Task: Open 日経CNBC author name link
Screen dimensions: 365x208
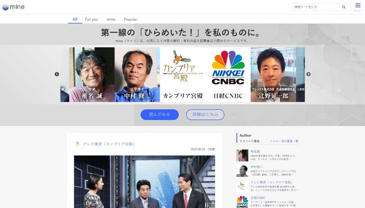Action: [x=258, y=198]
